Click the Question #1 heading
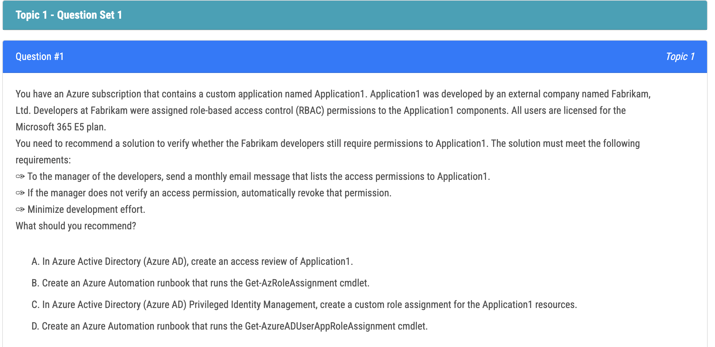The image size is (715, 347). (x=40, y=56)
